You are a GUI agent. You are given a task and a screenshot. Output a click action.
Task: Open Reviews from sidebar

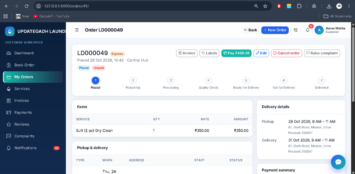(x=33, y=124)
